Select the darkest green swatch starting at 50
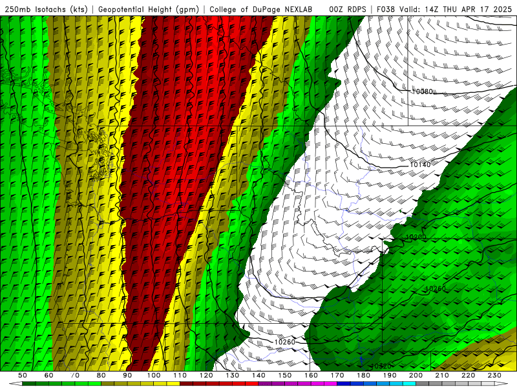517x387 pixels. (x=29, y=384)
